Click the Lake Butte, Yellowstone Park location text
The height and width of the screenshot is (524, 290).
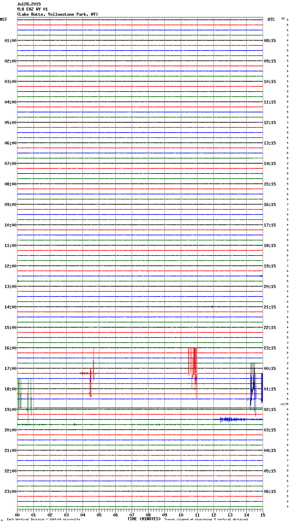[x=57, y=14]
